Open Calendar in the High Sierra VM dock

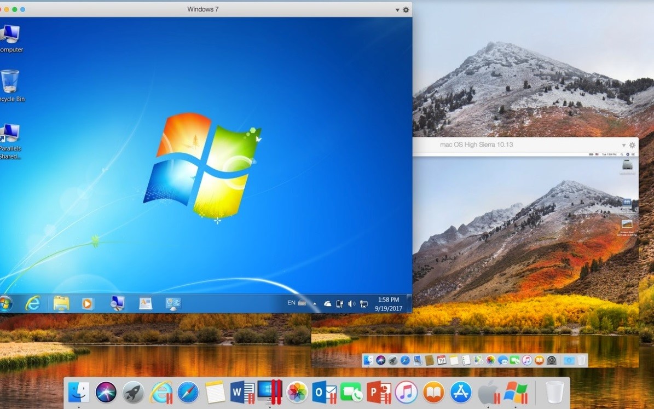441,360
